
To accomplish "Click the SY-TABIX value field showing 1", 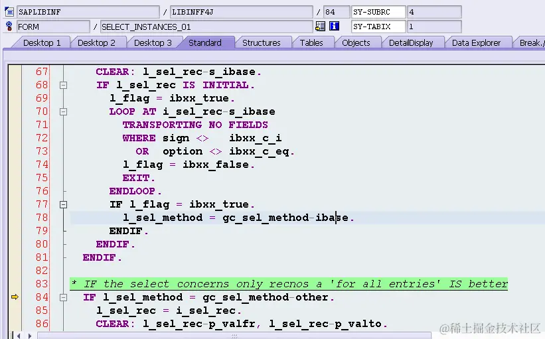I will coord(434,27).
